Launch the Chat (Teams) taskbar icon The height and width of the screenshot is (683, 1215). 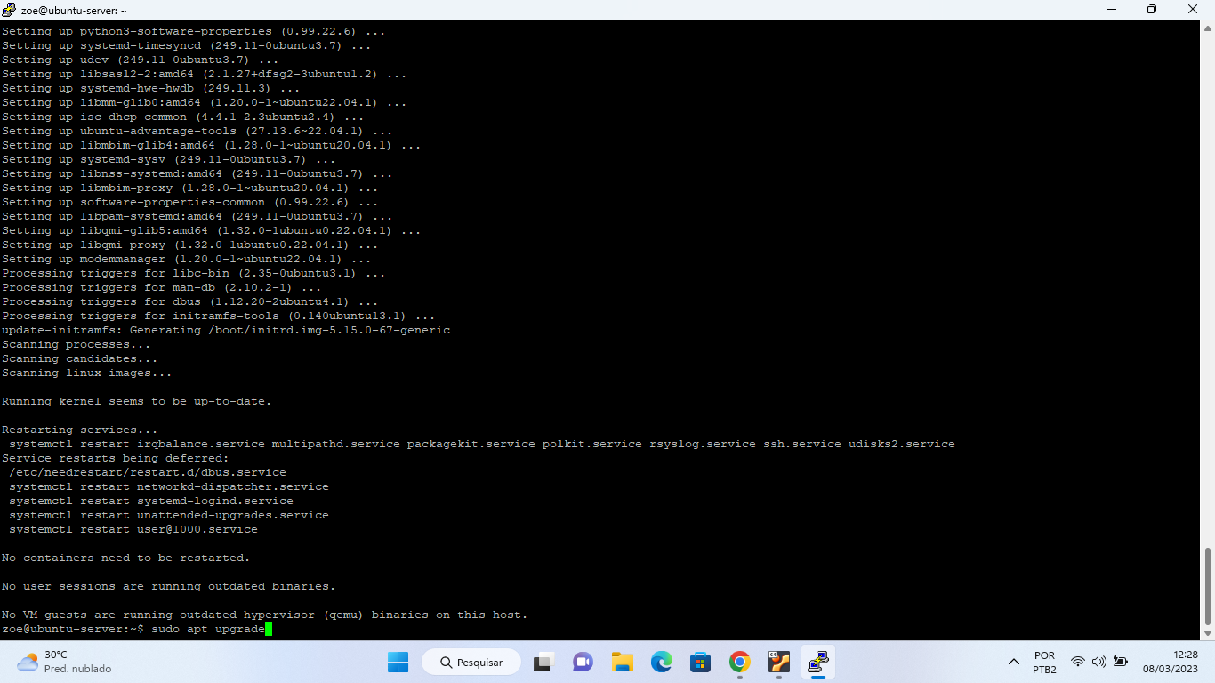tap(583, 663)
